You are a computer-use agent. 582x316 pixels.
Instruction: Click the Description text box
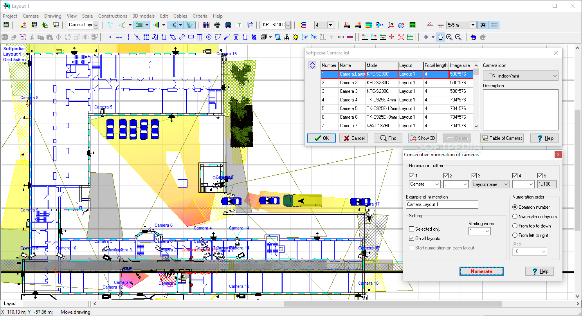[521, 110]
